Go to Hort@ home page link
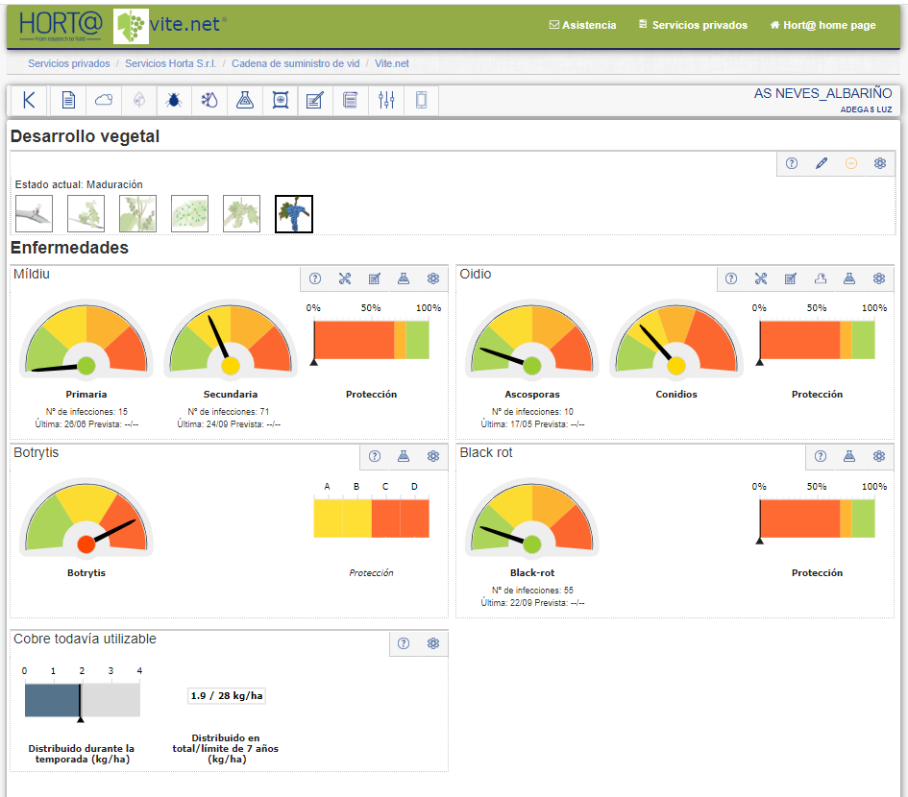The height and width of the screenshot is (797, 908). tap(822, 26)
